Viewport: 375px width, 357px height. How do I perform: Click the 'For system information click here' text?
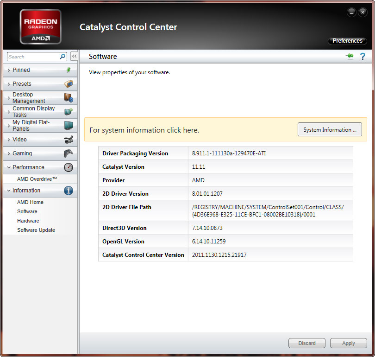[x=144, y=130]
